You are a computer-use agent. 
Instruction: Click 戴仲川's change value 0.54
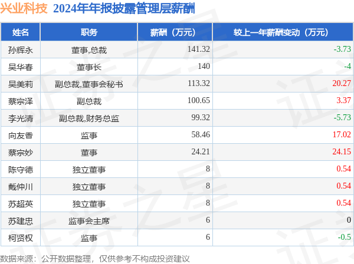[x=343, y=186]
